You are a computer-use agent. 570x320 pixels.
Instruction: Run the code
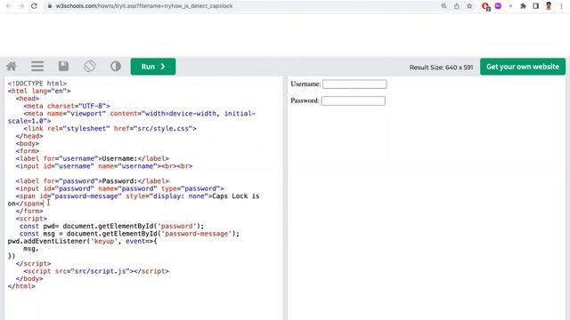tap(153, 67)
